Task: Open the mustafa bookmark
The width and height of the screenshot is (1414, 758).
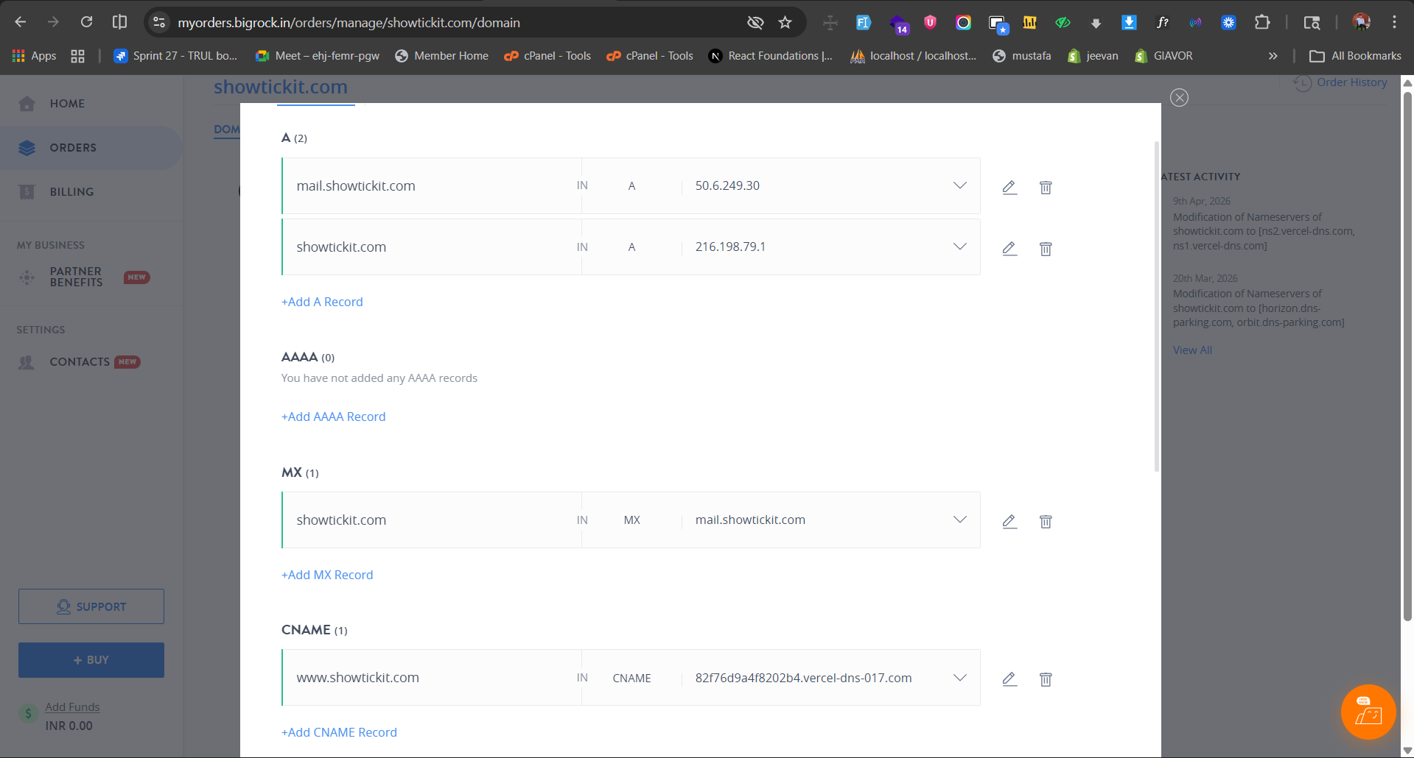Action: [x=1022, y=56]
